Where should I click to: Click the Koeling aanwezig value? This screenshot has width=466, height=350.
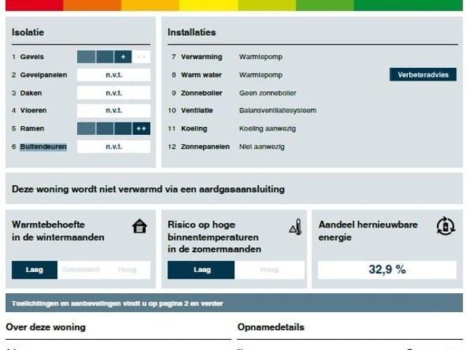(267, 128)
